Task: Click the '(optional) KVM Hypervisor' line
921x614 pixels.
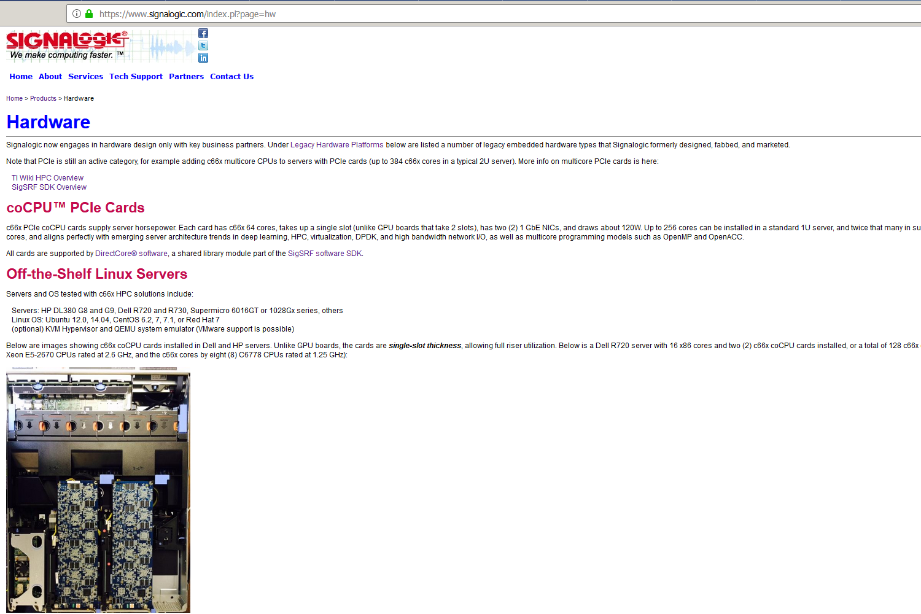Action: click(153, 329)
